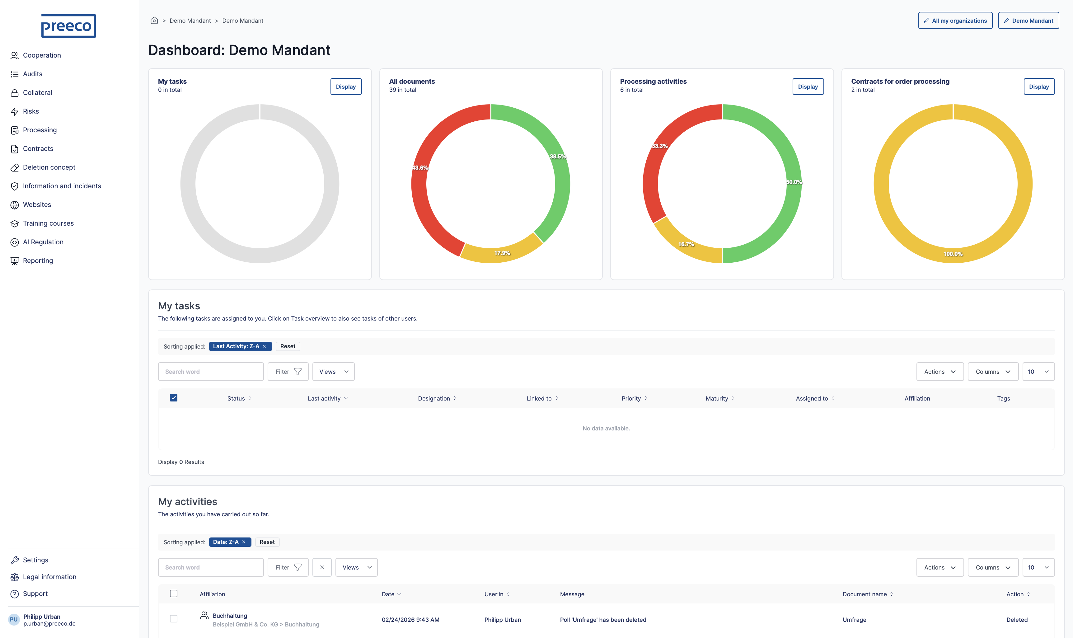The image size is (1073, 638).
Task: Open the Contracts menu item
Action: (38, 149)
